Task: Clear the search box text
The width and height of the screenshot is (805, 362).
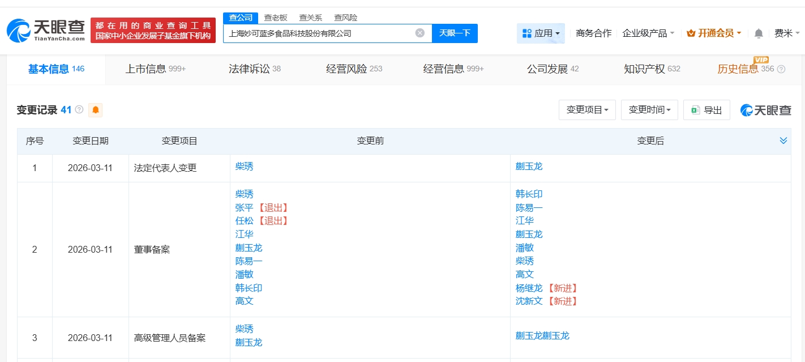Action: click(419, 33)
